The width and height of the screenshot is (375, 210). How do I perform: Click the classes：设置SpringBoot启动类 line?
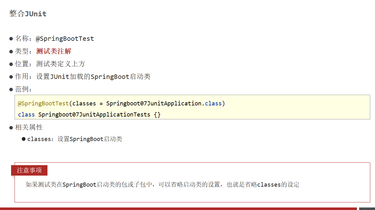click(x=75, y=139)
